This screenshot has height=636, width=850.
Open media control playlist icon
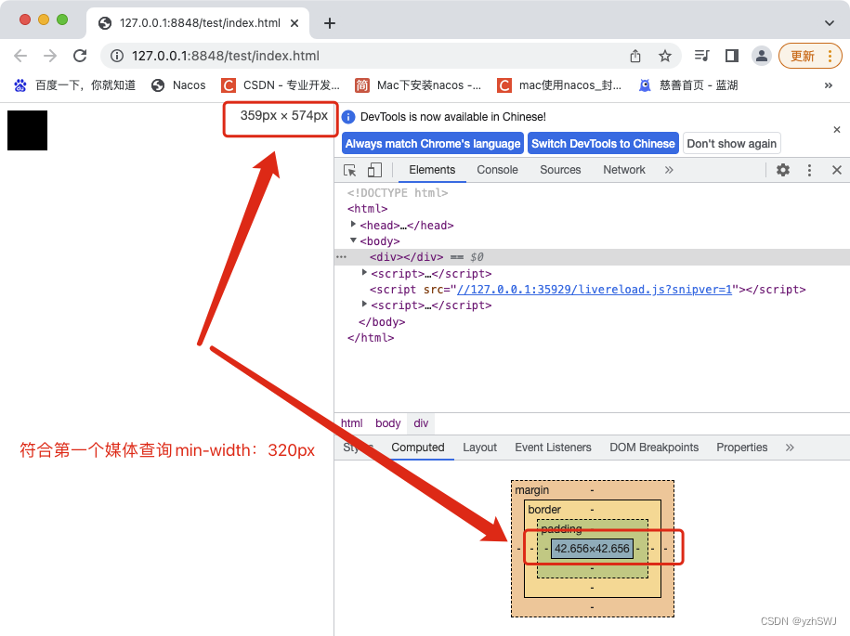[702, 56]
